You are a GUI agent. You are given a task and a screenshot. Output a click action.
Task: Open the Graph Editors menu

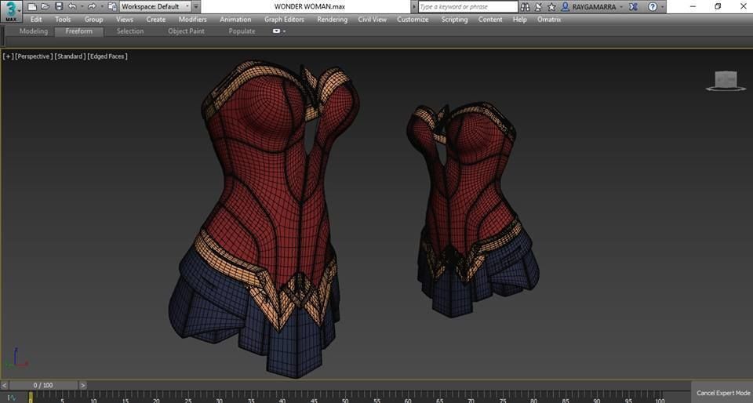[284, 19]
